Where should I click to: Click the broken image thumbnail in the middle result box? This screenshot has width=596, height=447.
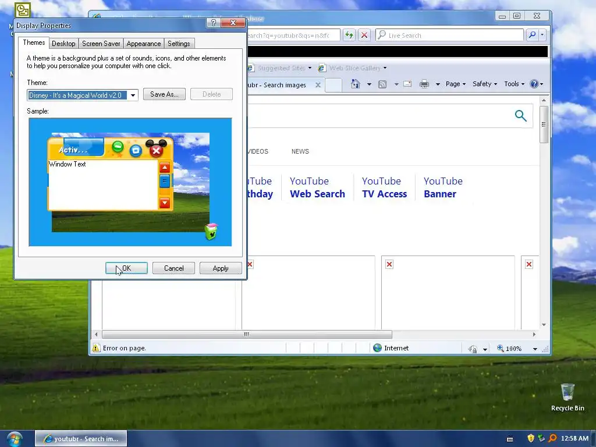click(389, 265)
